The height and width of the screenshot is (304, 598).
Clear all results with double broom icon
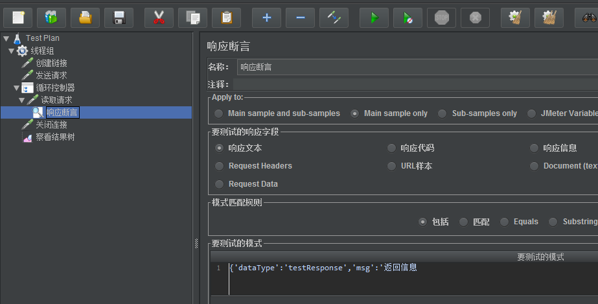pyautogui.click(x=549, y=18)
